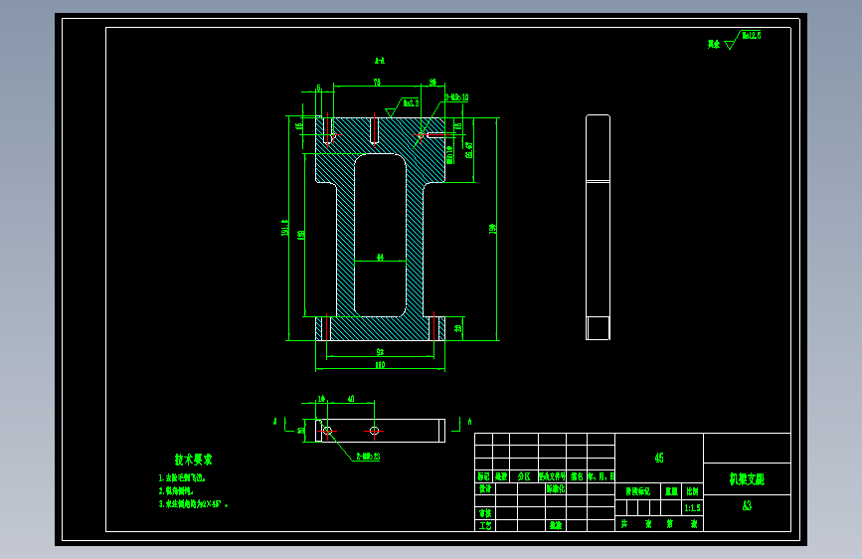
Task: Click the material value 45 in title block
Action: [x=658, y=458]
